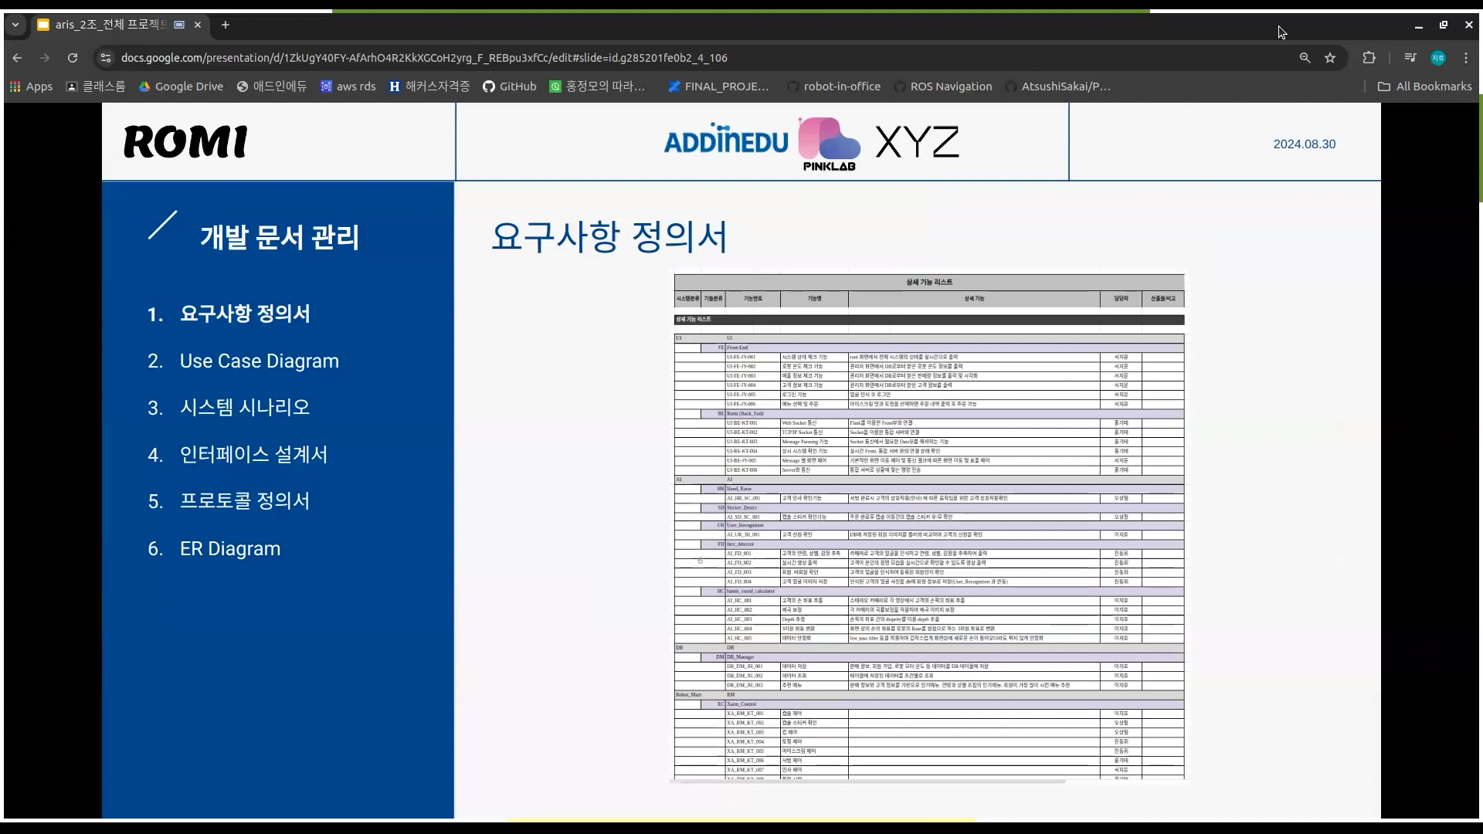Click the browser back arrow

(17, 58)
